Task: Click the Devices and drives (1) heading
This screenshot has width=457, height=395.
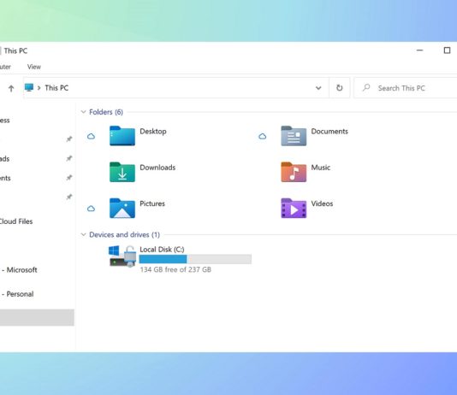Action: pyautogui.click(x=124, y=234)
